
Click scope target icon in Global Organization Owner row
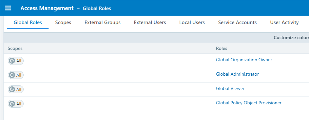tap(12, 61)
